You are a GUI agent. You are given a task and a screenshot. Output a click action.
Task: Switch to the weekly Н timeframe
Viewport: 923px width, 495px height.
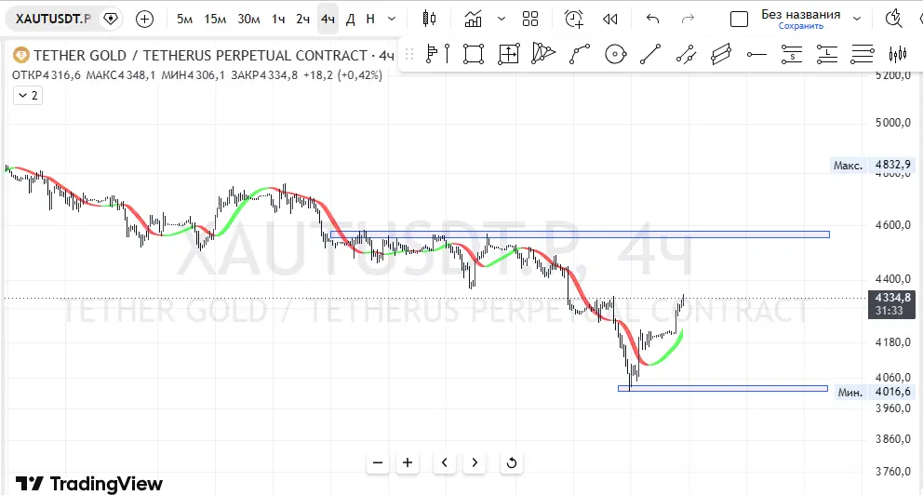[x=370, y=19]
